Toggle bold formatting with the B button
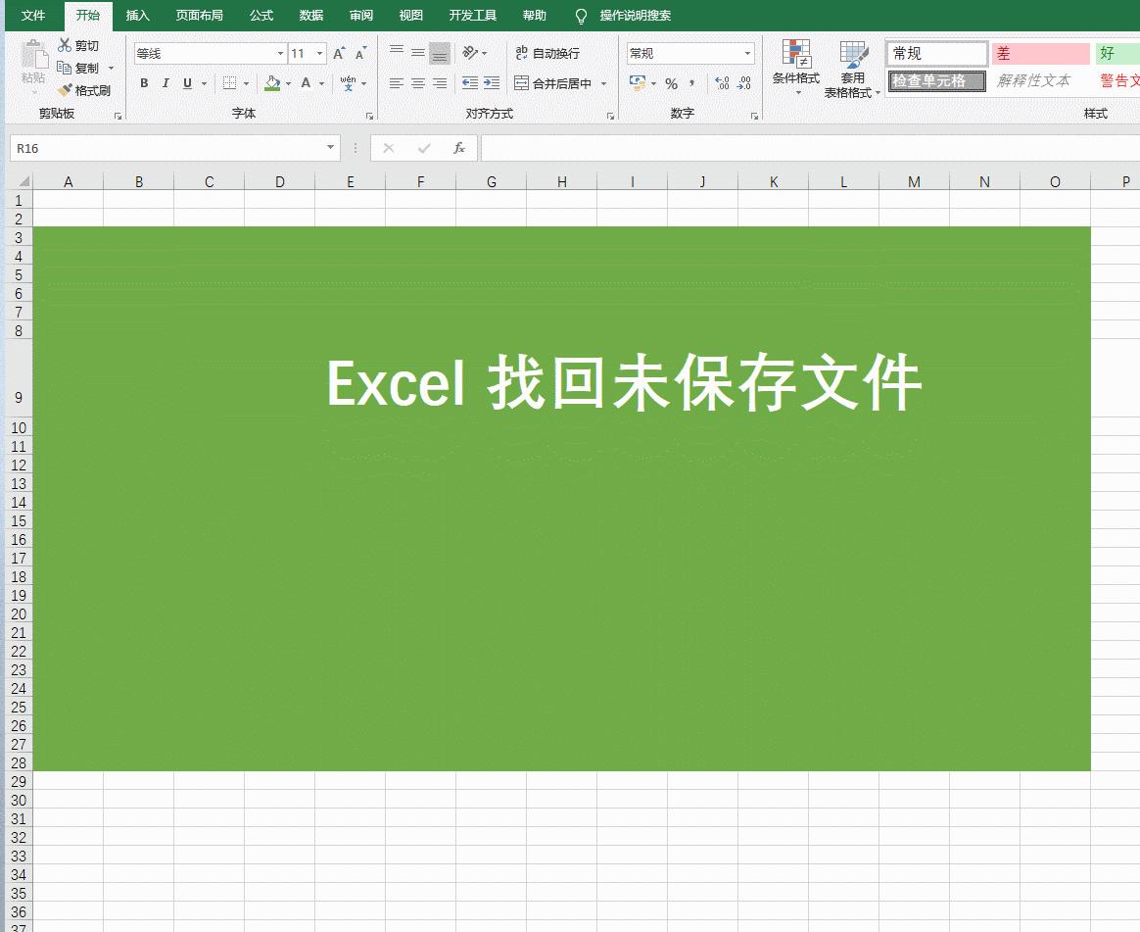The image size is (1140, 932). [143, 83]
